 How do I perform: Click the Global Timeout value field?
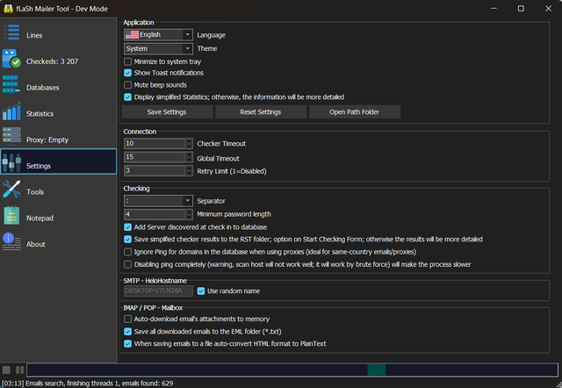click(155, 157)
